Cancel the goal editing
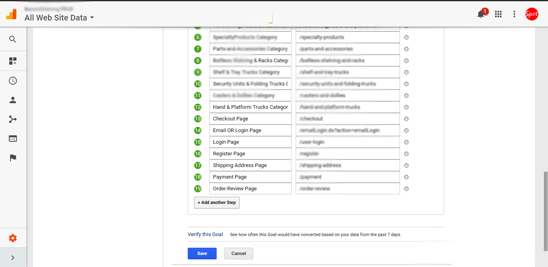 [x=239, y=253]
